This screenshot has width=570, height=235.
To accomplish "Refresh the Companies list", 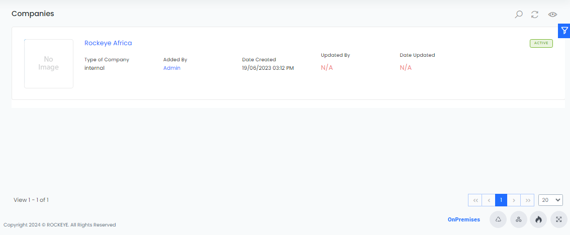I will 535,15.
